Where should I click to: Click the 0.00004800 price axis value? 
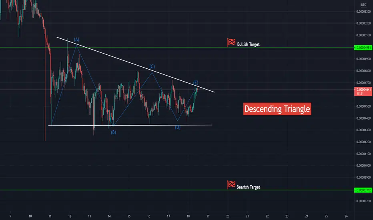pyautogui.click(x=363, y=71)
